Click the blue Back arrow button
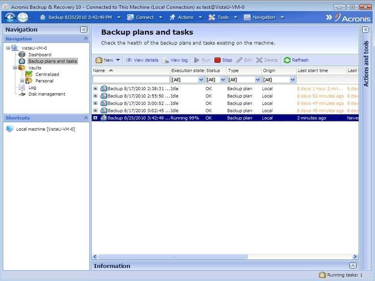This screenshot has width=375, height=281. (x=10, y=17)
